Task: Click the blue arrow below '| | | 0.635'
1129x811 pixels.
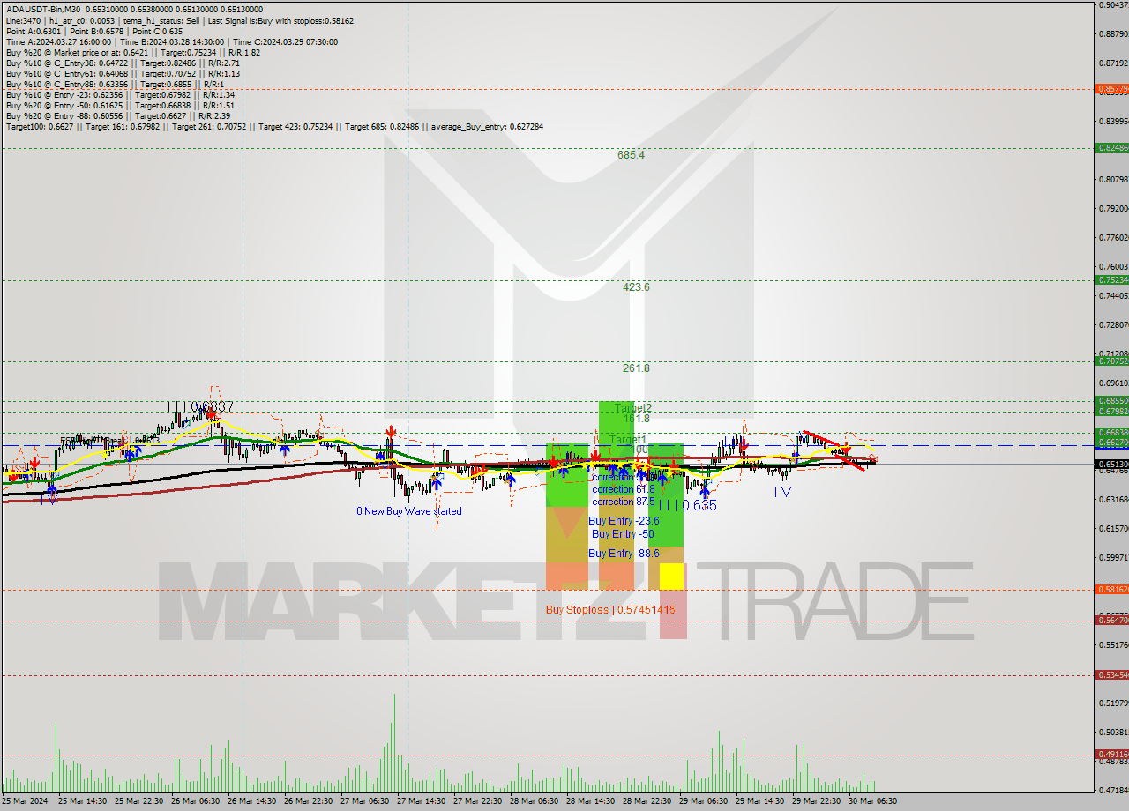Action: [x=705, y=492]
